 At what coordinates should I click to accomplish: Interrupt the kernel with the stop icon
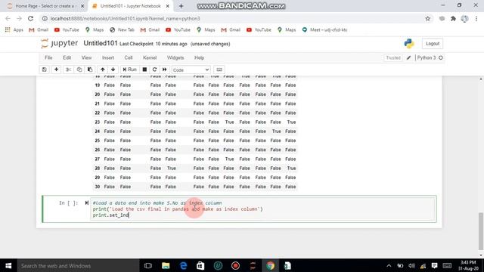144,70
